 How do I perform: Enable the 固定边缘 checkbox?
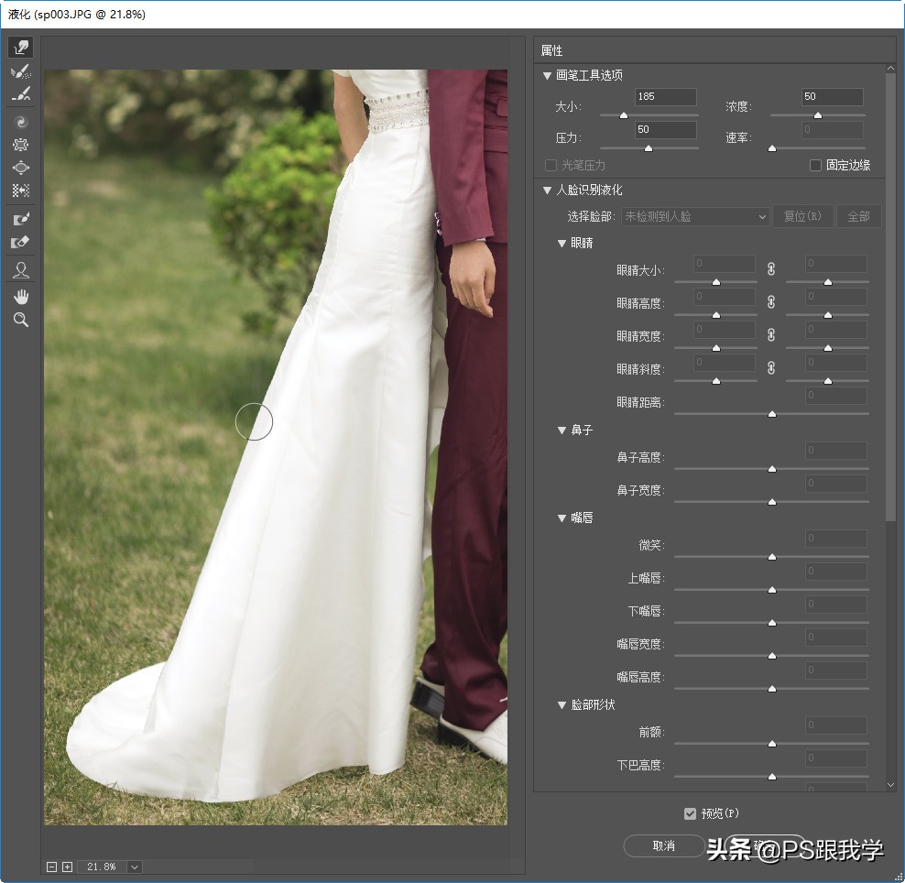(x=816, y=166)
